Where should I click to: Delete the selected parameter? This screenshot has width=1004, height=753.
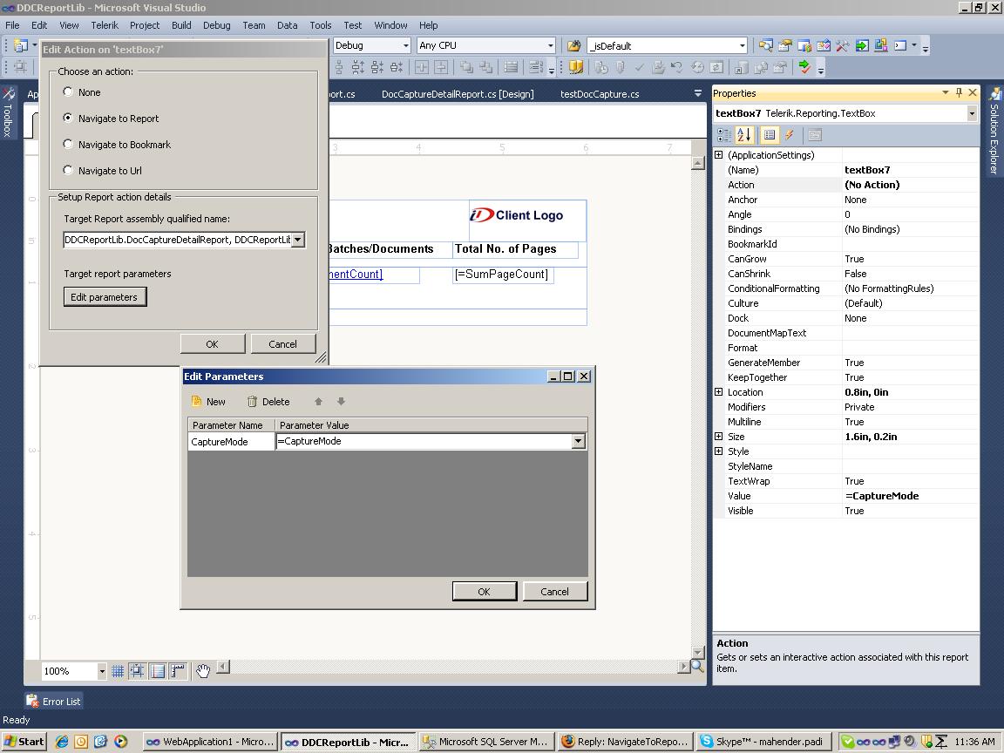(x=269, y=402)
